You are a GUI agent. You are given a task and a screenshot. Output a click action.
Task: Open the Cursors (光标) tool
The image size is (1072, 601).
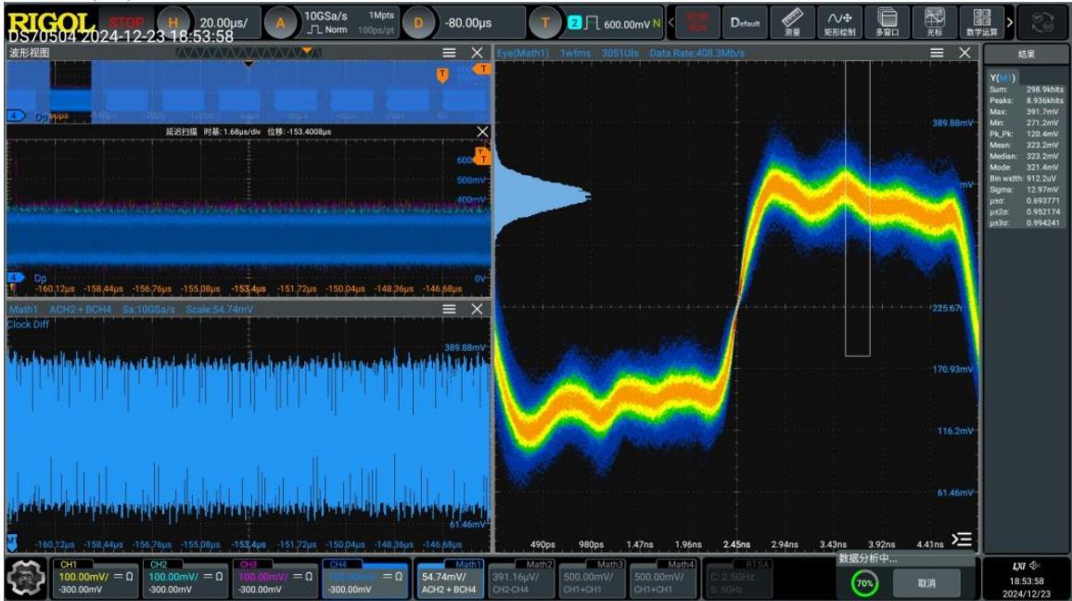(x=934, y=22)
